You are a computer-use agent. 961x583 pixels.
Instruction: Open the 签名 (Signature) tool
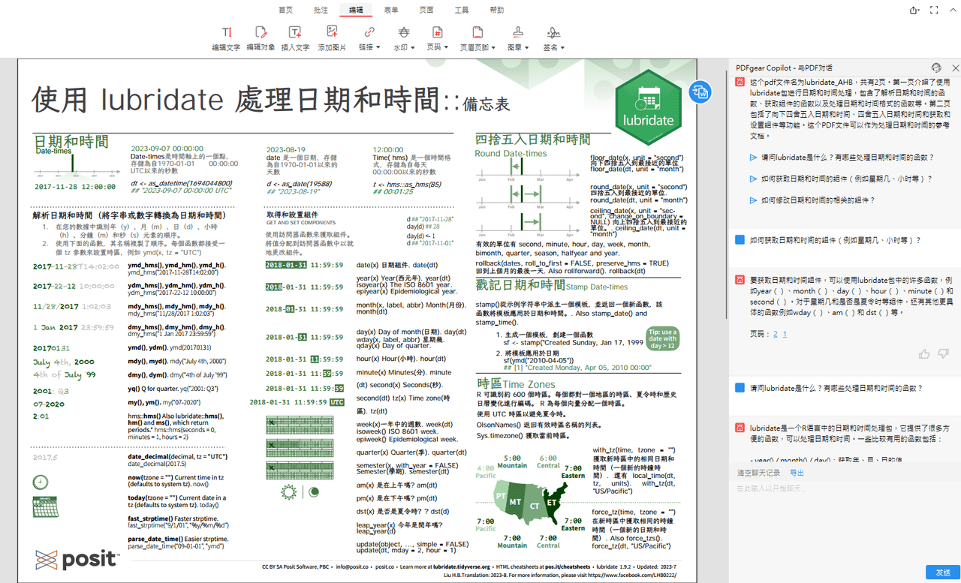[x=553, y=35]
